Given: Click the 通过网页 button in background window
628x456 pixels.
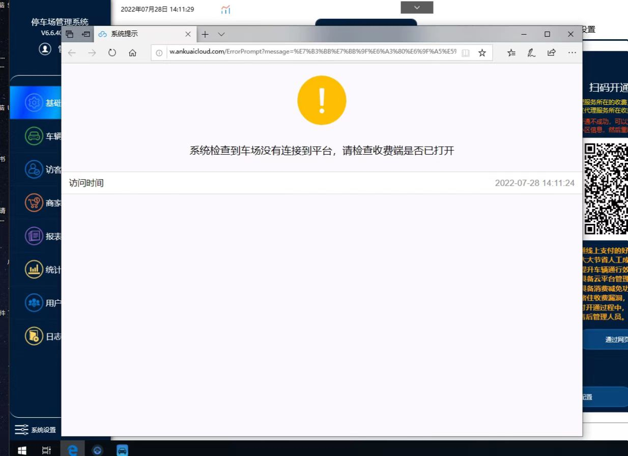Looking at the screenshot, I should (x=606, y=339).
